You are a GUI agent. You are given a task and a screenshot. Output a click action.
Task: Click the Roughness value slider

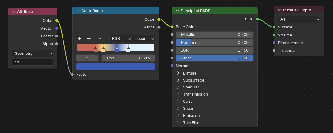[214, 42]
